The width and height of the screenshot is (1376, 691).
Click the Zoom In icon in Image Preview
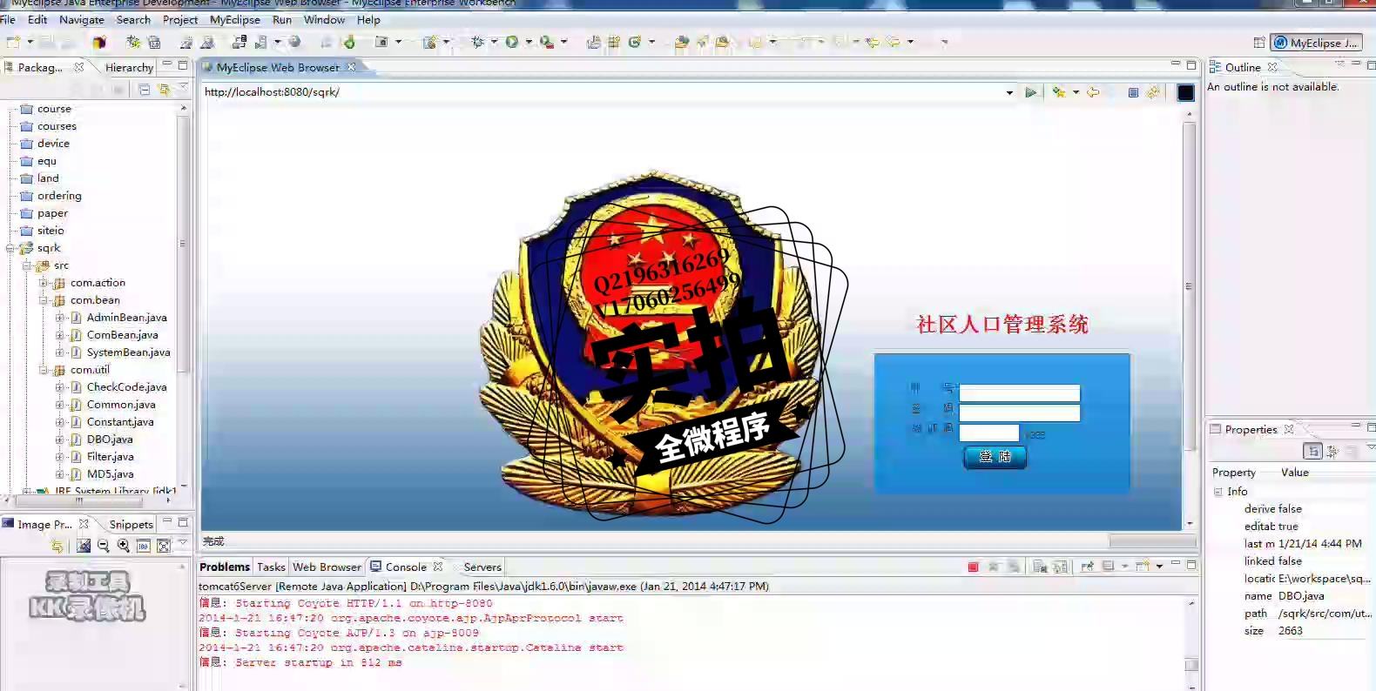pyautogui.click(x=124, y=546)
